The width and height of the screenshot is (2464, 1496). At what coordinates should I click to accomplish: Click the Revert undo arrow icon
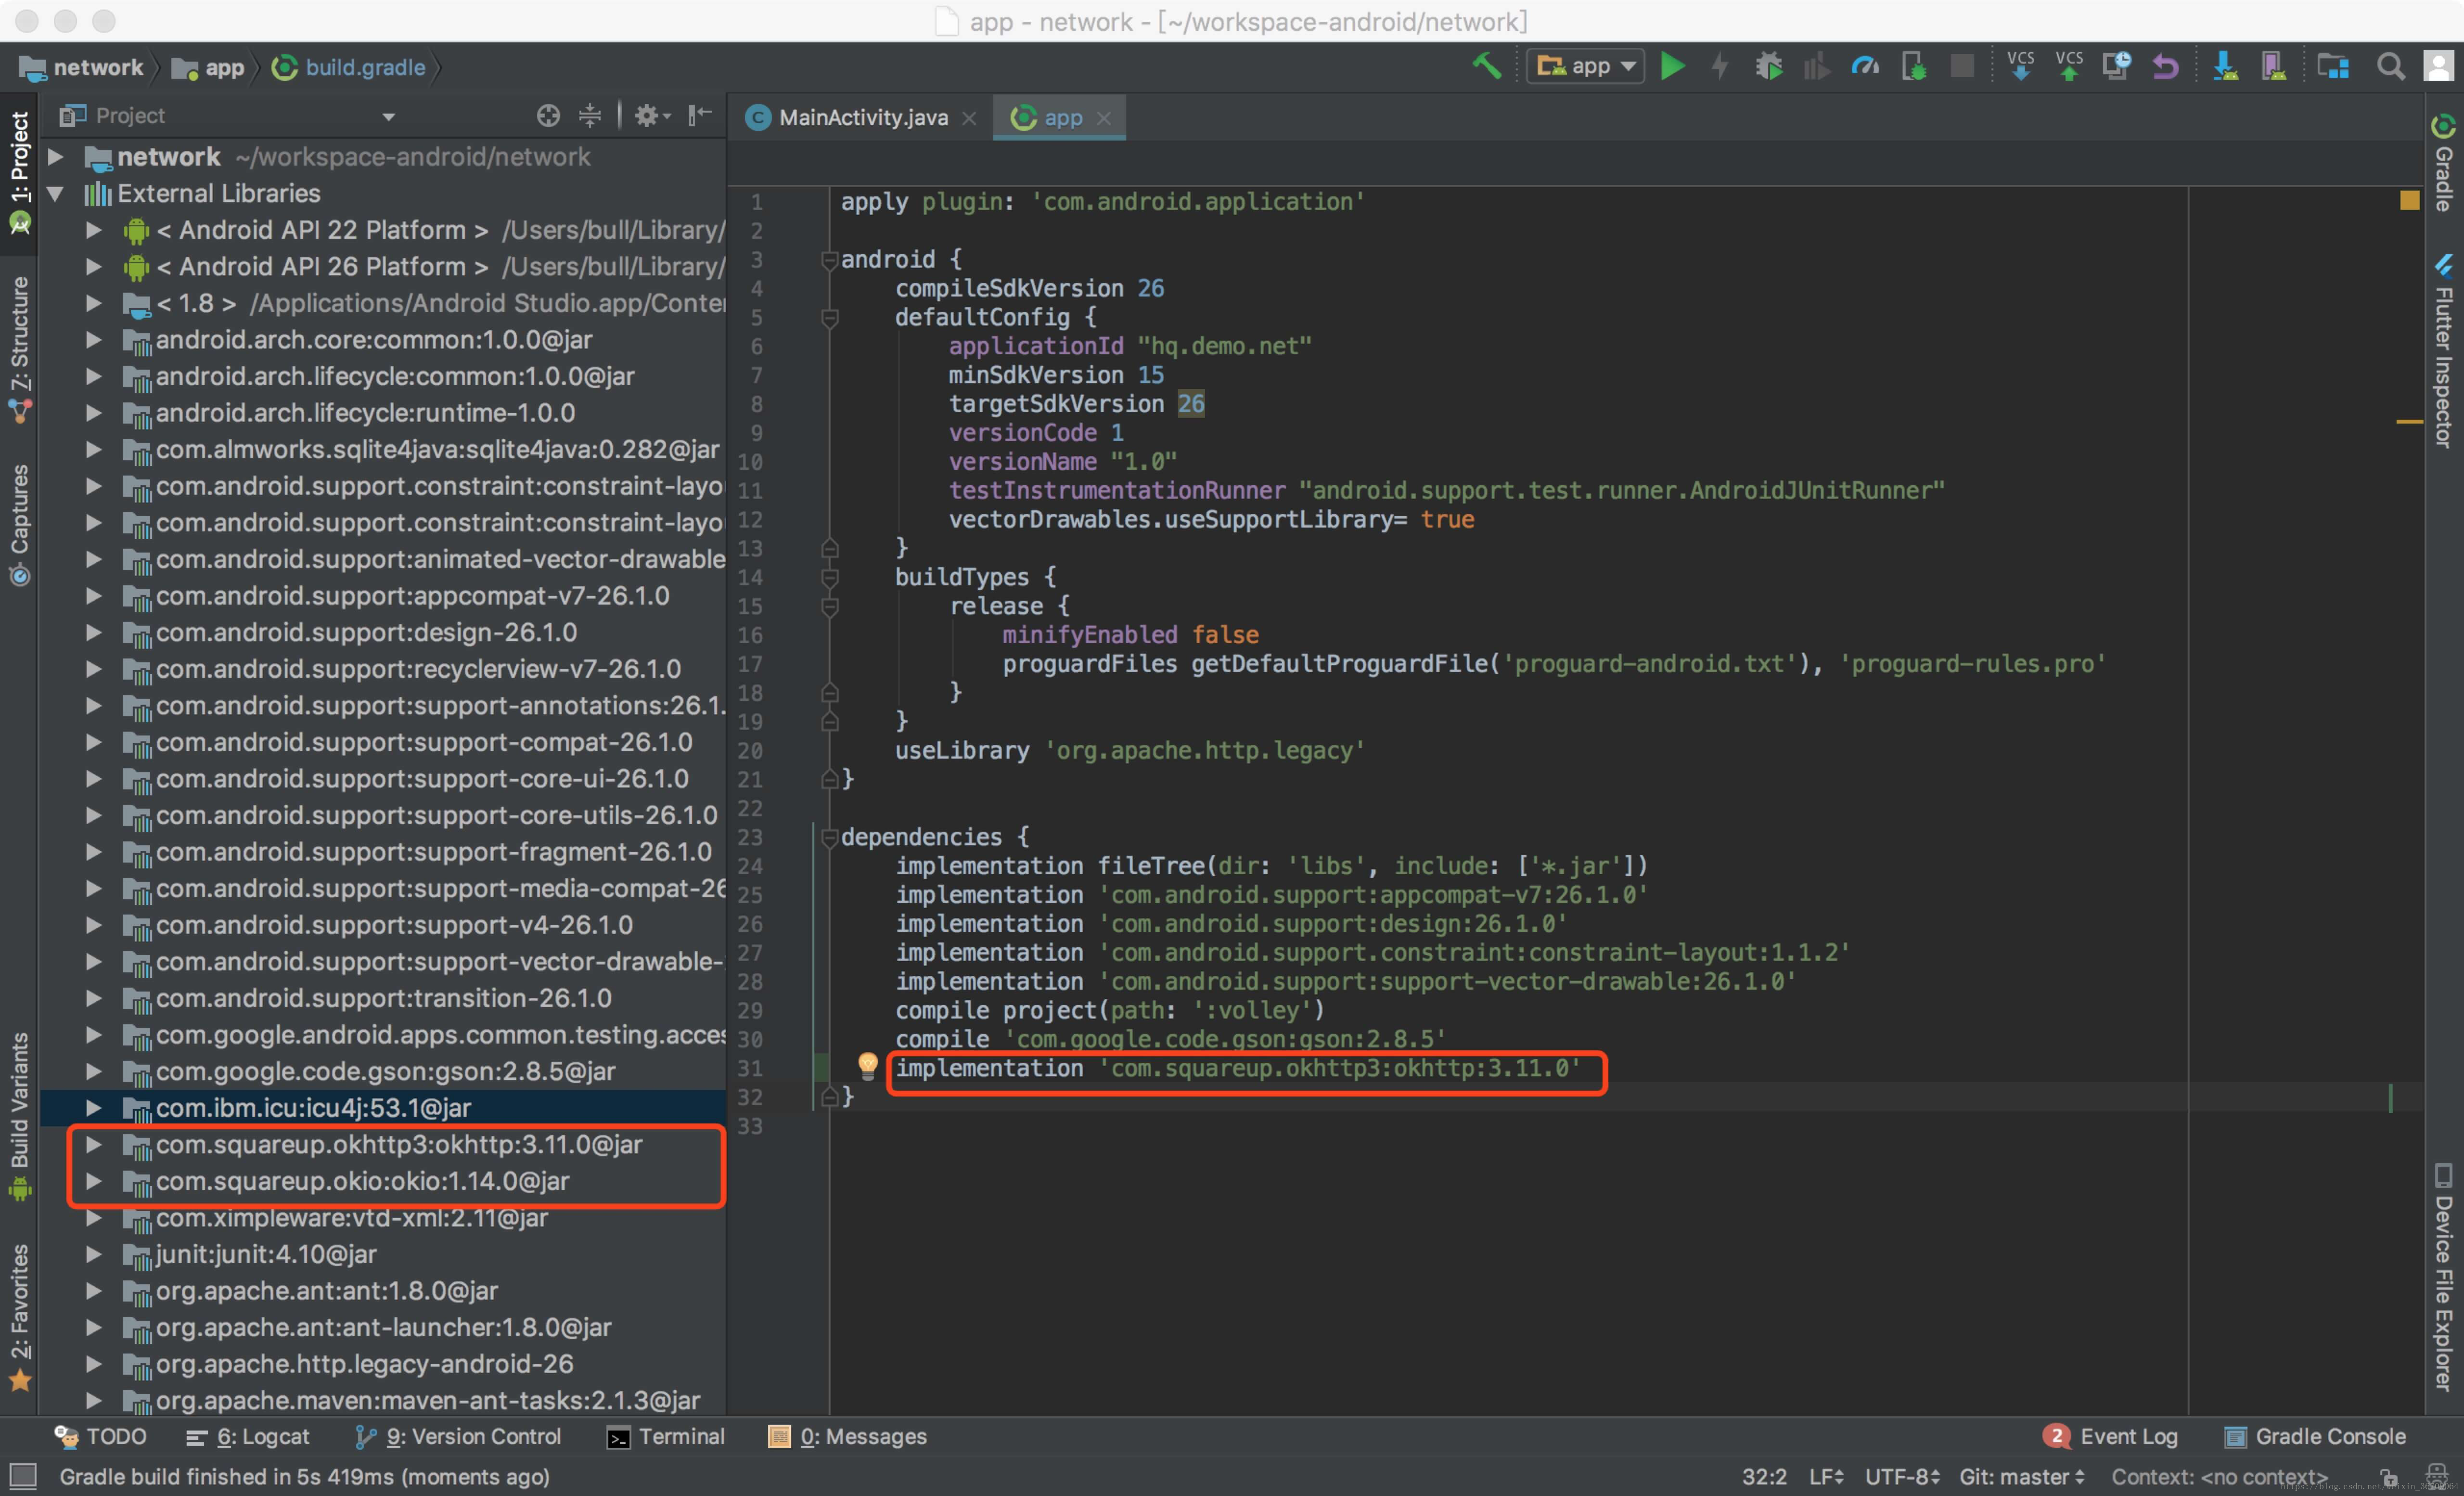(x=2165, y=67)
